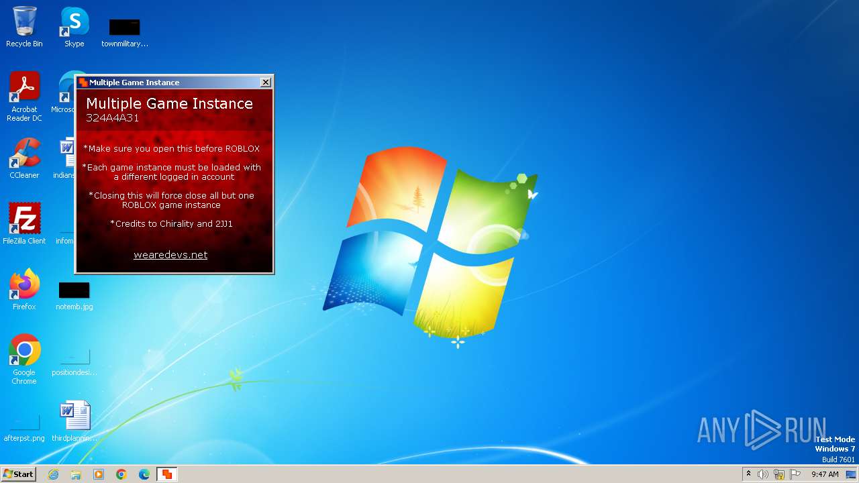Screen dimensions: 859x483
Task: Click the 9:47 AM clock
Action: (x=825, y=474)
